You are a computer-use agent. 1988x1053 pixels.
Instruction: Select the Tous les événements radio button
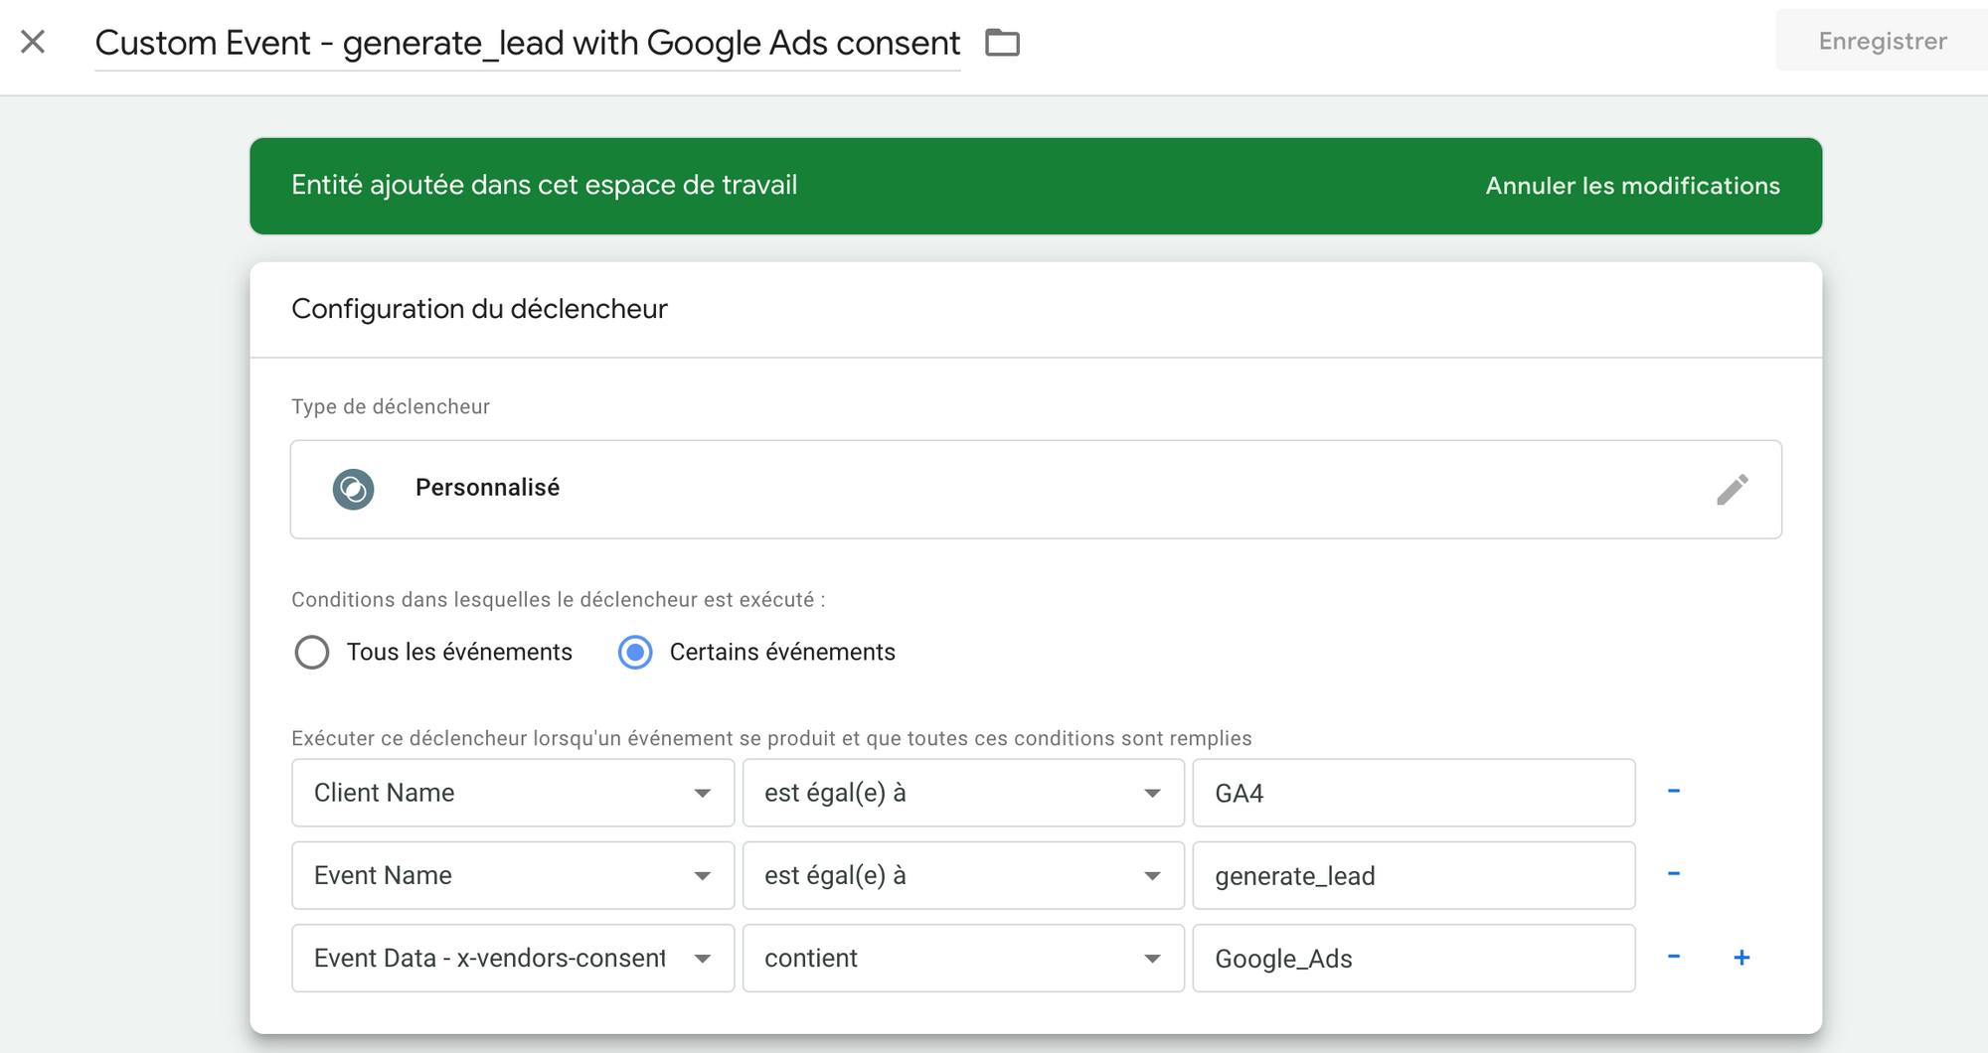pos(312,653)
